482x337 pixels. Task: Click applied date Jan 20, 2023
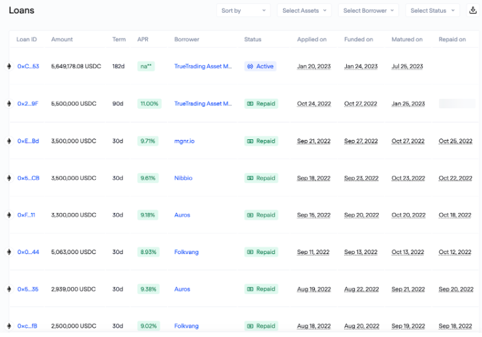314,66
